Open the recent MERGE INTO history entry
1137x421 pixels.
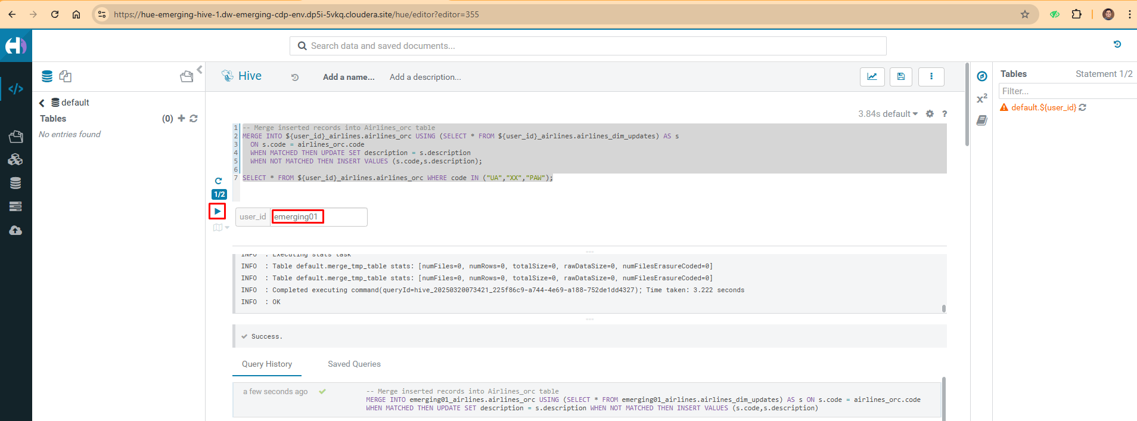586,400
